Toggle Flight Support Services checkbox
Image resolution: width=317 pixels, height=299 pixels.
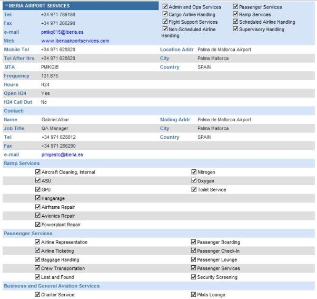coord(165,22)
